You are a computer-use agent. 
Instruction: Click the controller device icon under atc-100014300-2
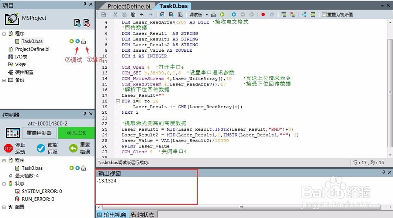click(13, 133)
